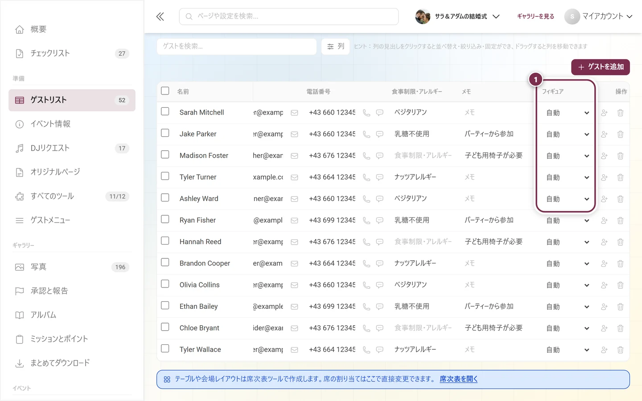This screenshot has height=401, width=642.
Task: Select the Jake Parker checkbox
Action: click(x=165, y=133)
